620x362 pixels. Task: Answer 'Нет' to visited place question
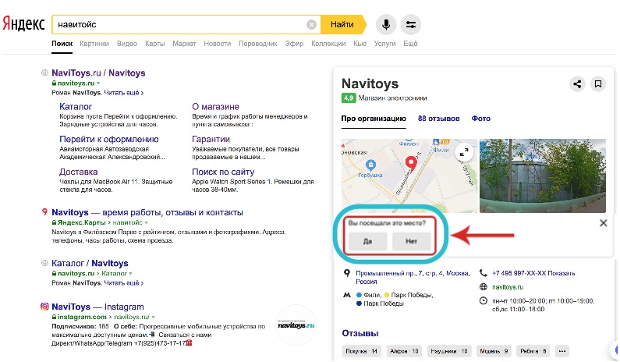coord(411,241)
